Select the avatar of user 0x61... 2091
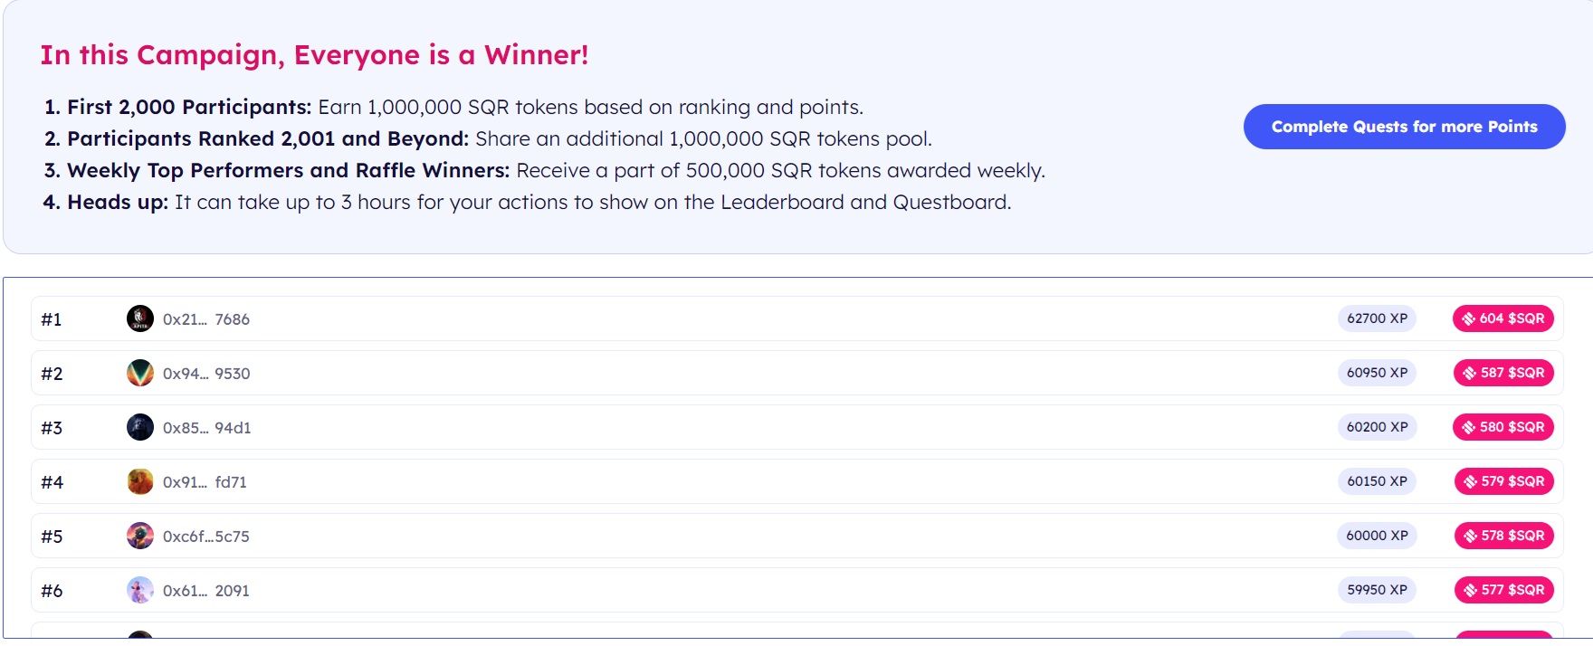1593x646 pixels. tap(140, 590)
